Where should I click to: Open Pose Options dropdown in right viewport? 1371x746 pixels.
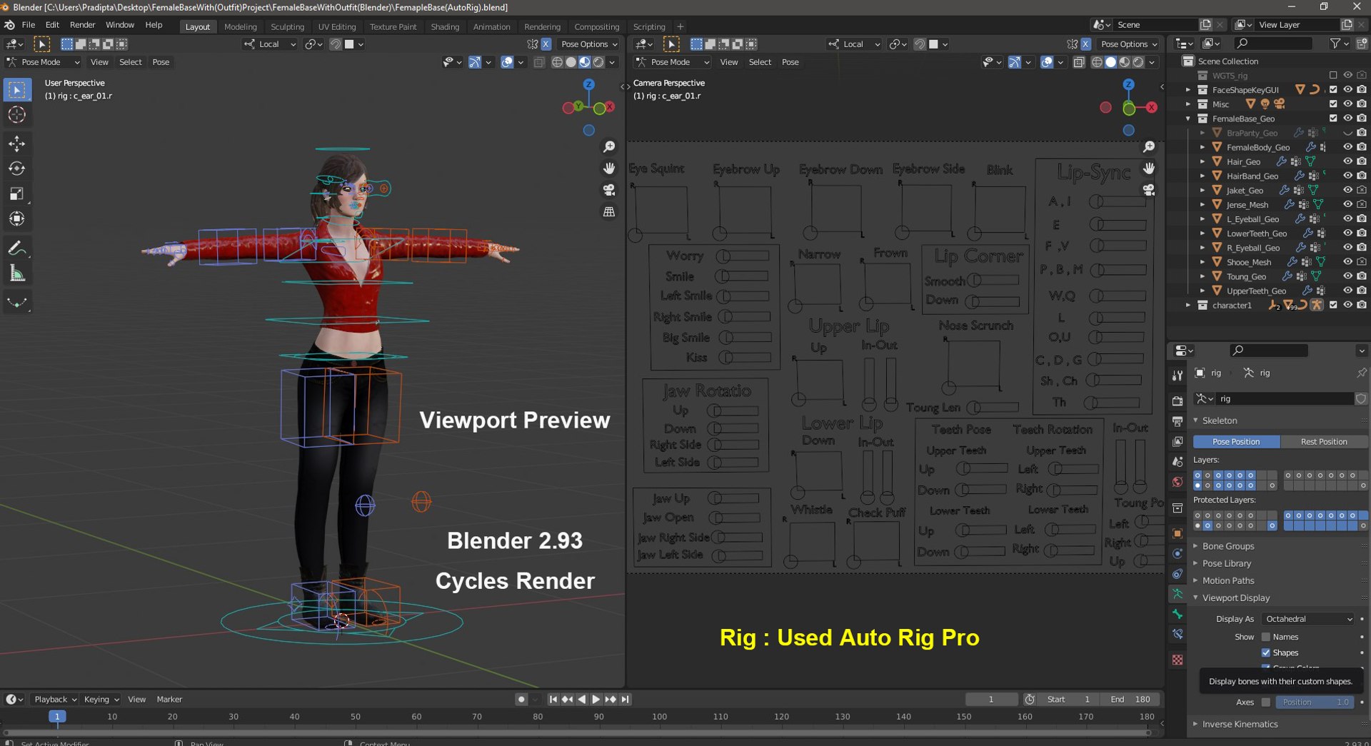point(1129,44)
